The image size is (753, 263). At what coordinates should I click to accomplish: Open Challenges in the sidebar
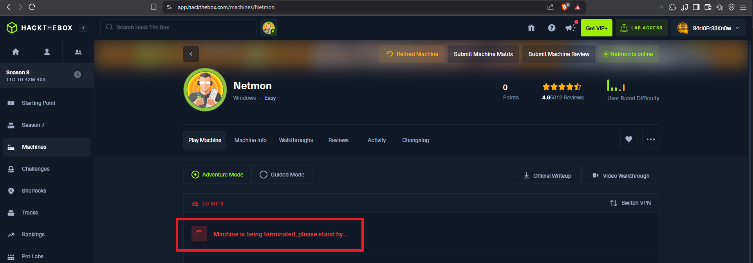(47, 169)
